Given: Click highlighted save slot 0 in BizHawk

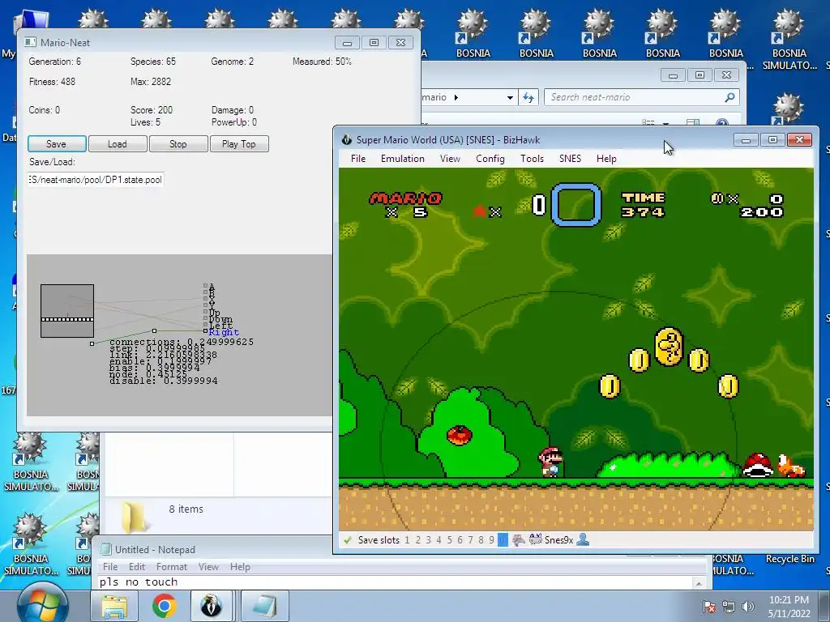Looking at the screenshot, I should pos(503,540).
